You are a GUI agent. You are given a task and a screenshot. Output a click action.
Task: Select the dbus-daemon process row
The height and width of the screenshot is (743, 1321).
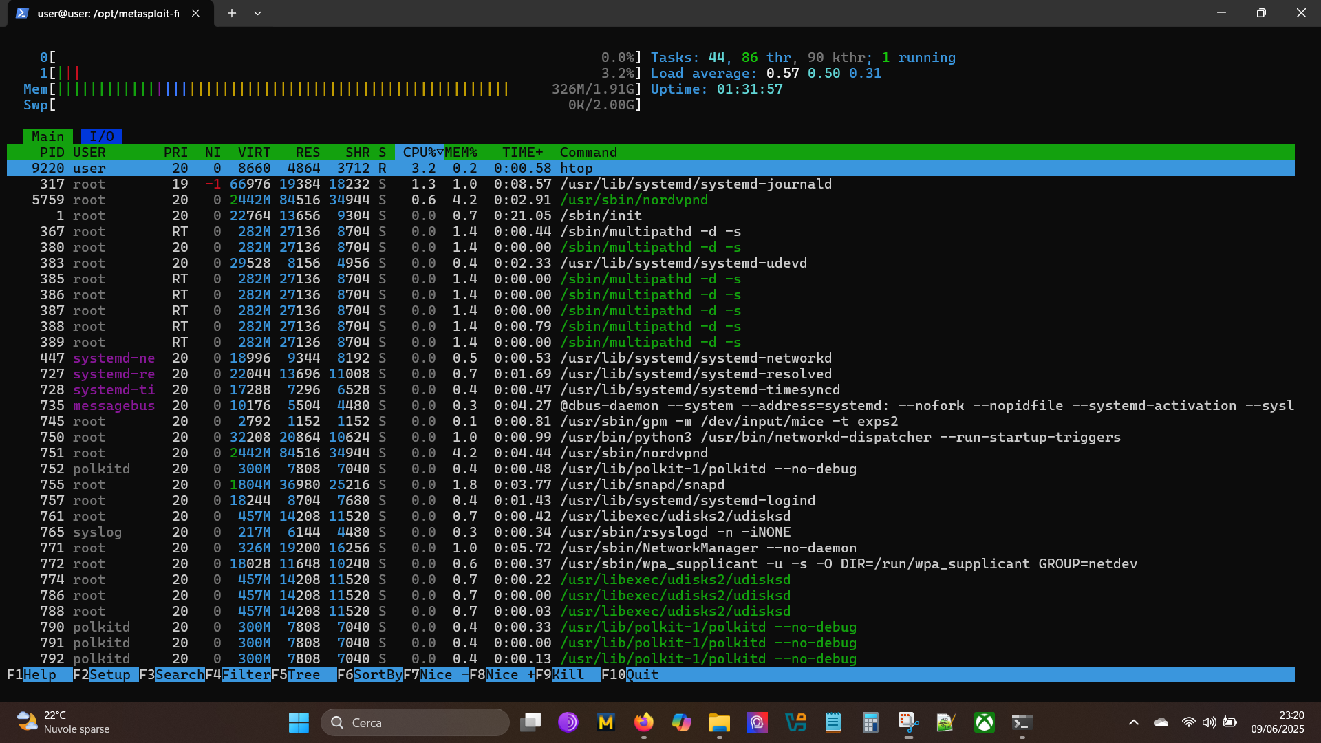coord(651,405)
